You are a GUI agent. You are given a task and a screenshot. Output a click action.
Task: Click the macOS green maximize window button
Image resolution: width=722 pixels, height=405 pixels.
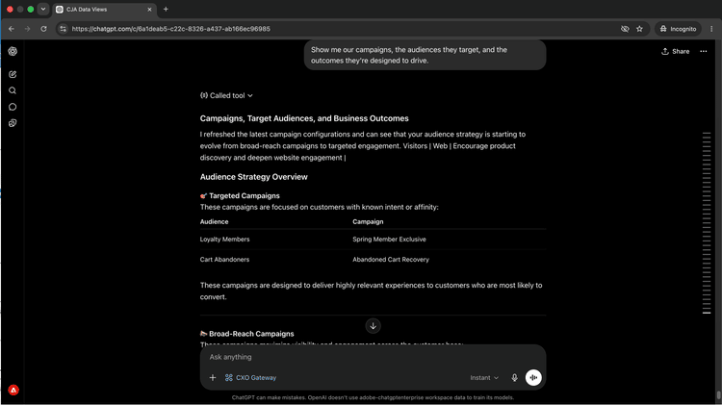pyautogui.click(x=31, y=10)
